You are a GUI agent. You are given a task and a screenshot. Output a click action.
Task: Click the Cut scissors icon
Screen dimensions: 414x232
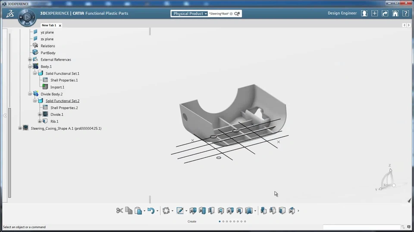pyautogui.click(x=119, y=211)
